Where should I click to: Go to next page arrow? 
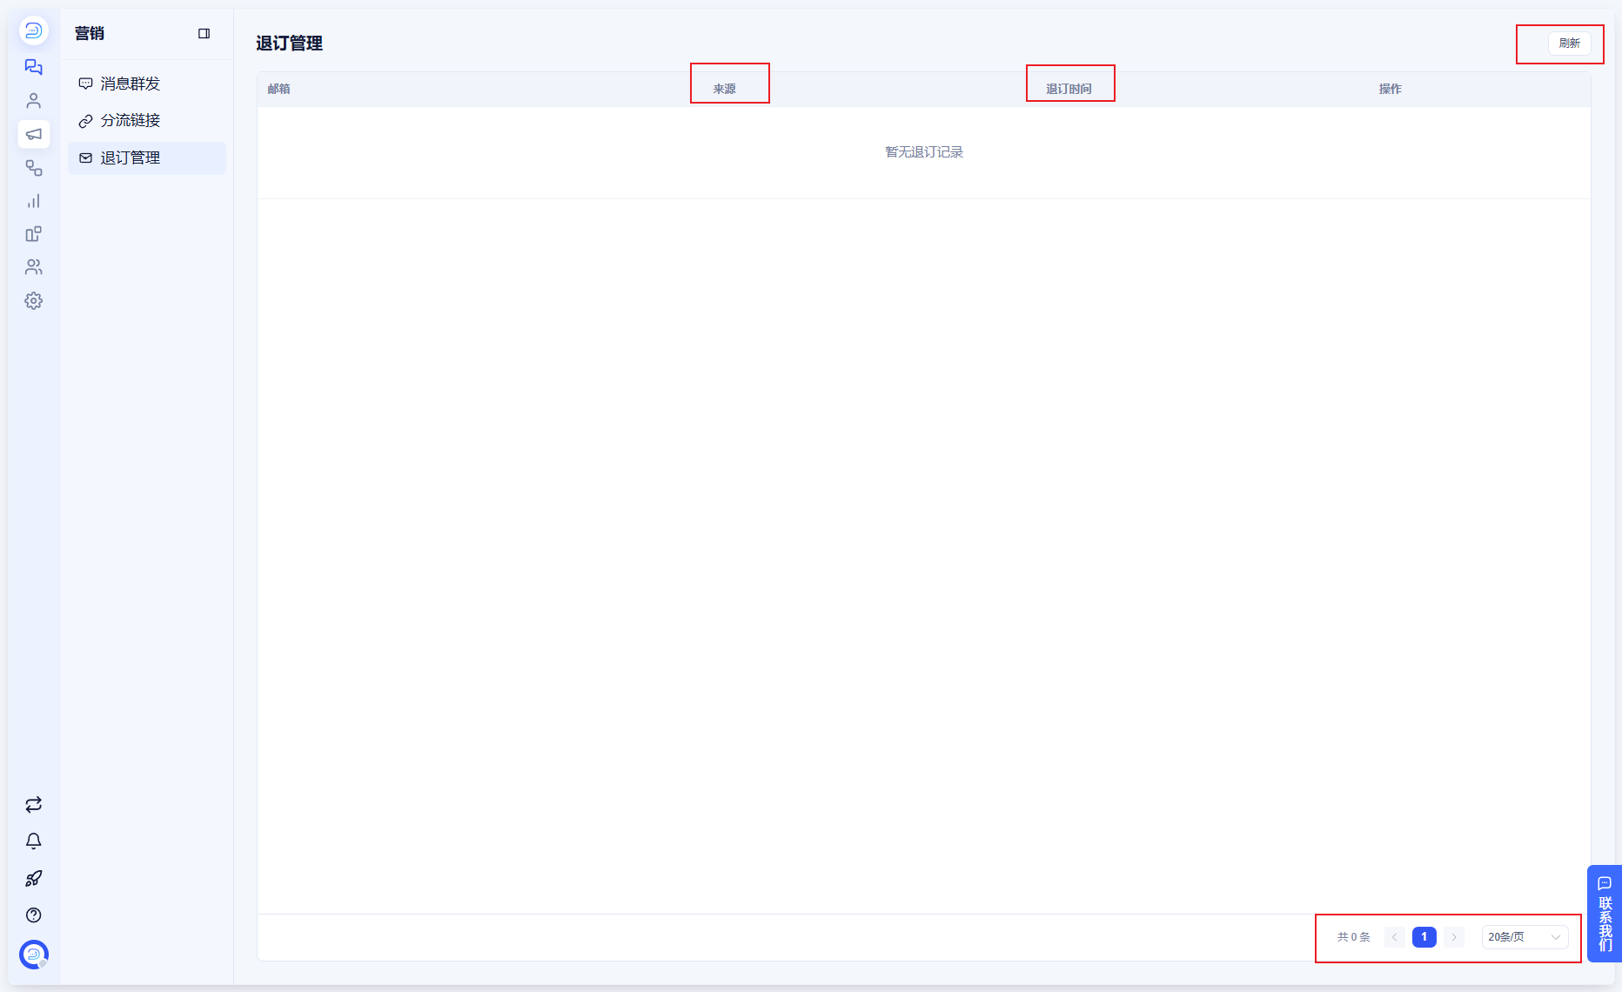1453,937
